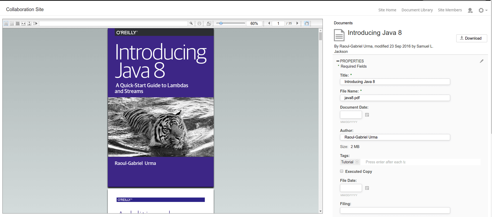The width and height of the screenshot is (492, 217).
Task: Click the 'Required Fields' note
Action: [x=354, y=66]
